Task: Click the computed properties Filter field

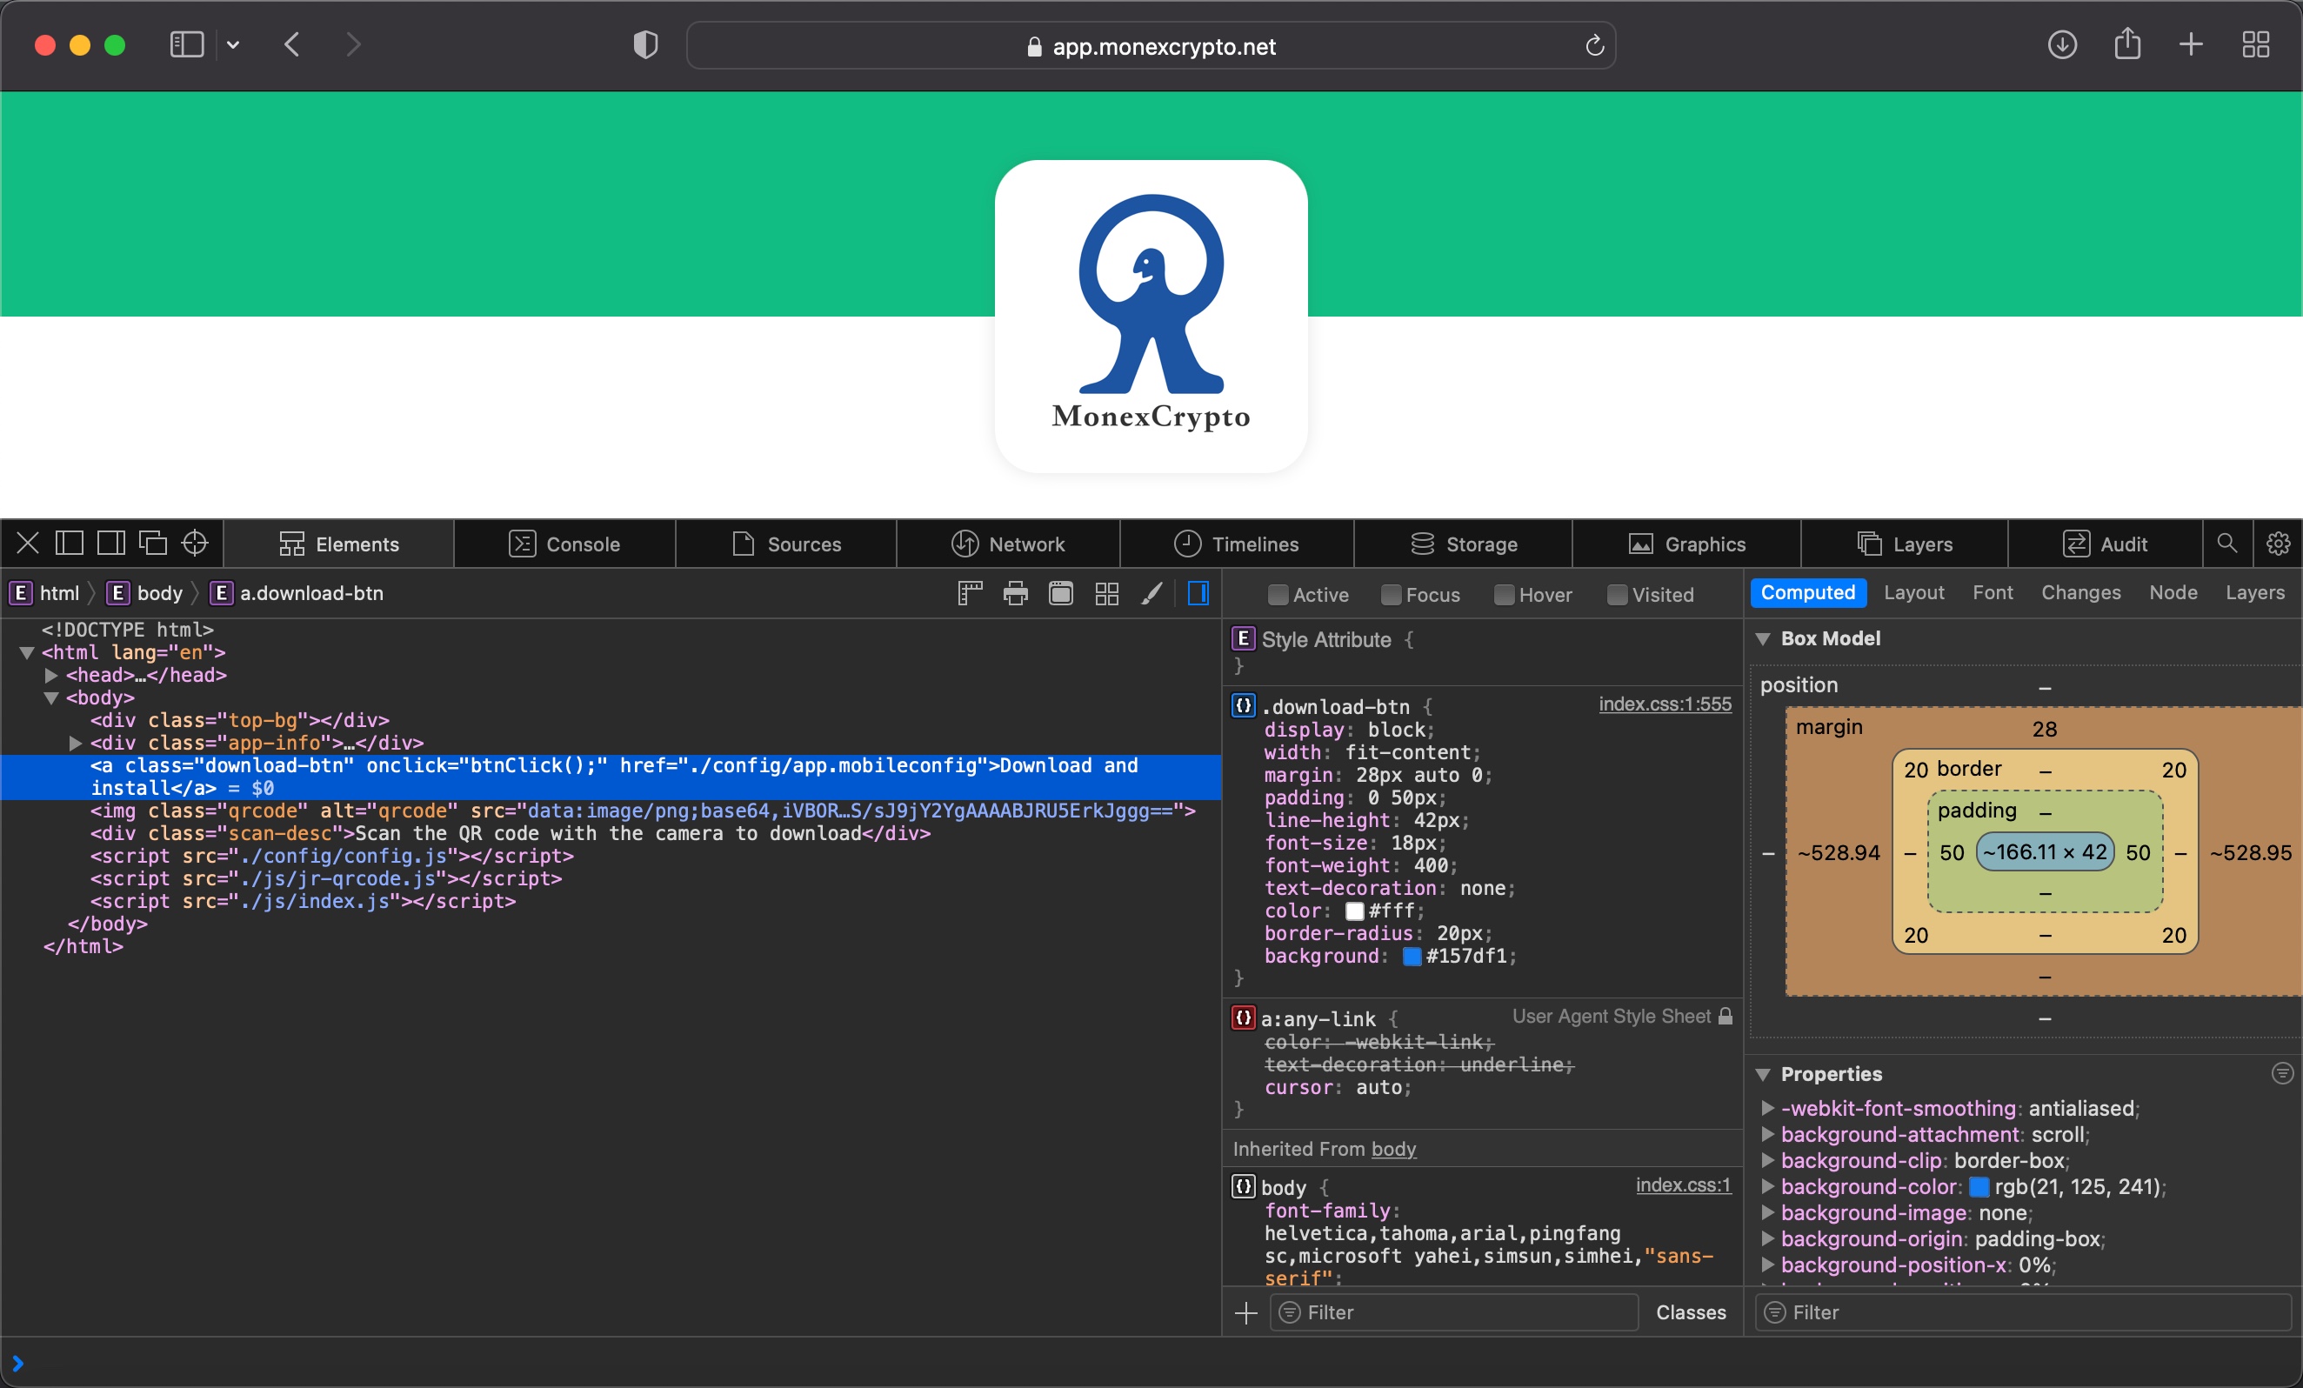Action: click(2023, 1312)
